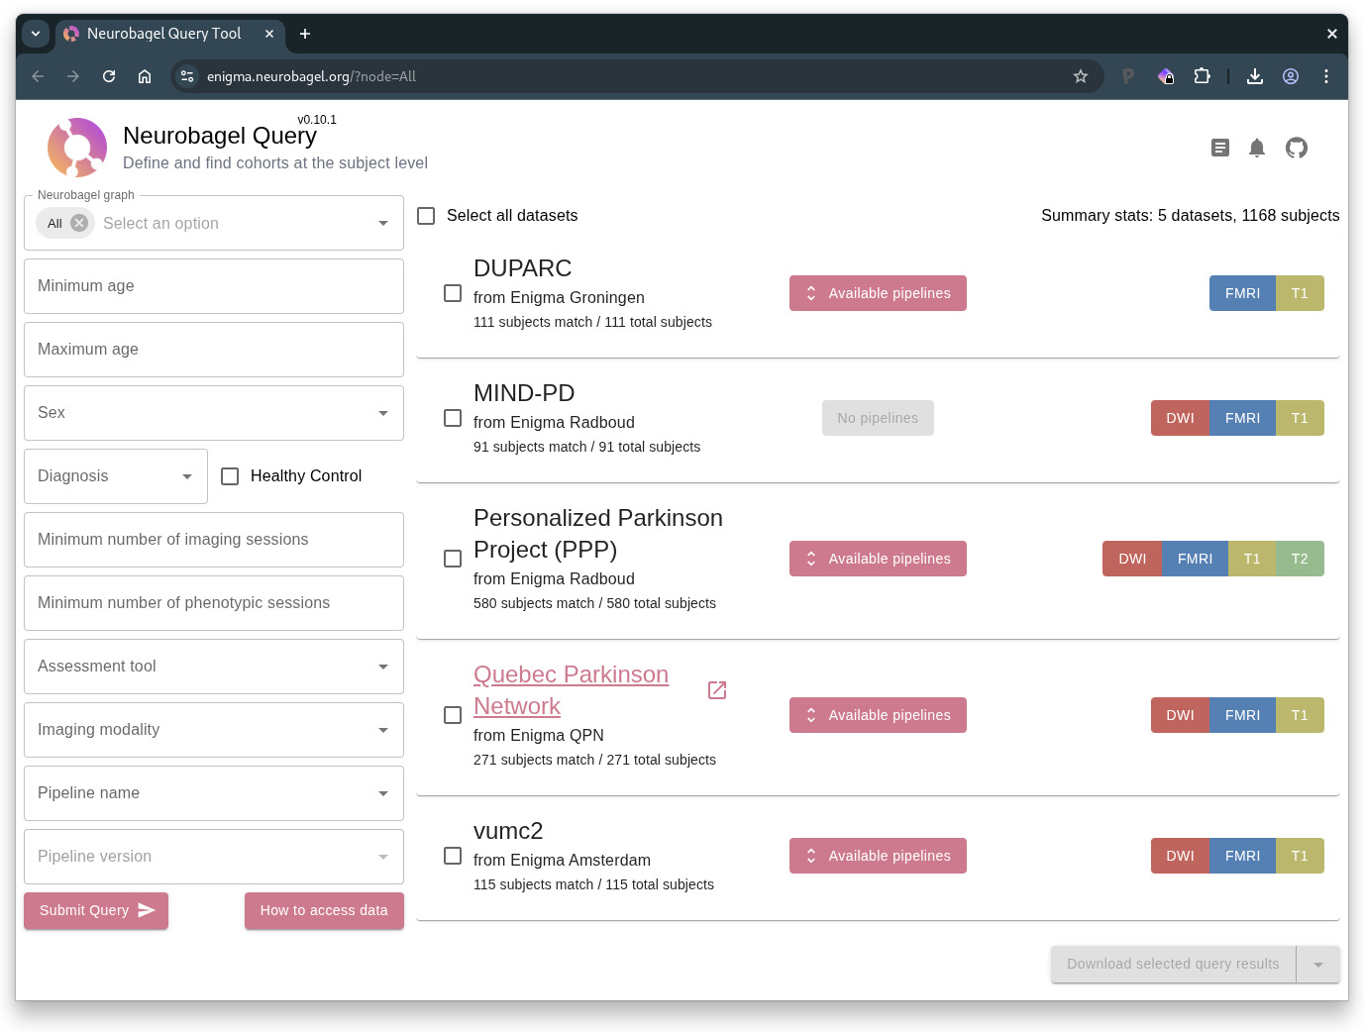Click the browser address bar URL

point(311,76)
